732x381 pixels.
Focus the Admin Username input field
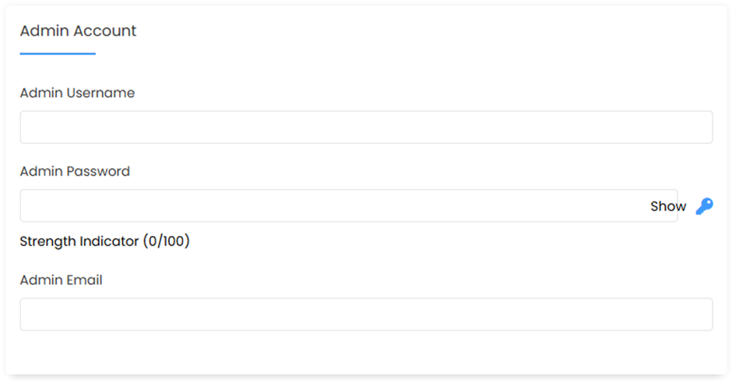pos(366,127)
